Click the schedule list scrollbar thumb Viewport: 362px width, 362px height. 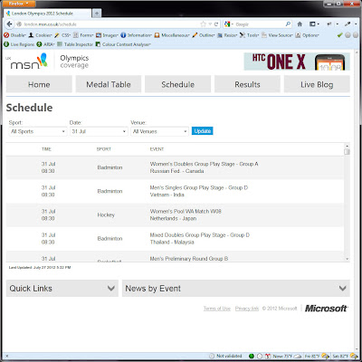click(347, 151)
